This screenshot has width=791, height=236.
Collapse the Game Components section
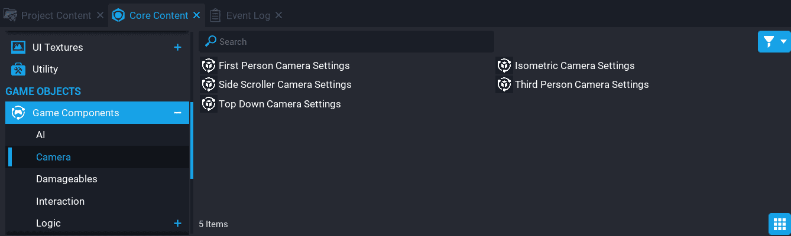tap(177, 113)
